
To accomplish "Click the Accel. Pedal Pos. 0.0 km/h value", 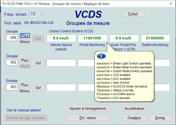I will coord(124,38).
